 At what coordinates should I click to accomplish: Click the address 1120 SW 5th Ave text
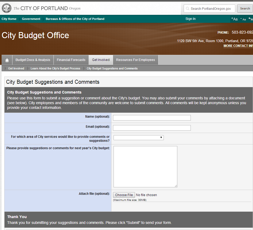pos(215,41)
